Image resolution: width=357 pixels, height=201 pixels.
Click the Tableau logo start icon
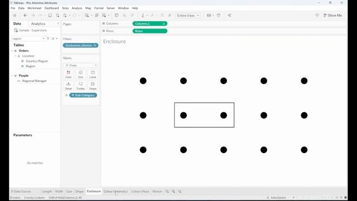15,16
